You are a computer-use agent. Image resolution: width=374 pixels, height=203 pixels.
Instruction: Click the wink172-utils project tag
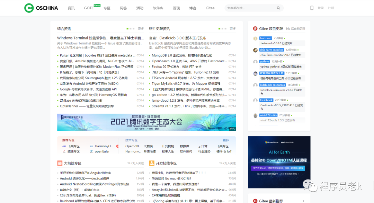click(268, 115)
